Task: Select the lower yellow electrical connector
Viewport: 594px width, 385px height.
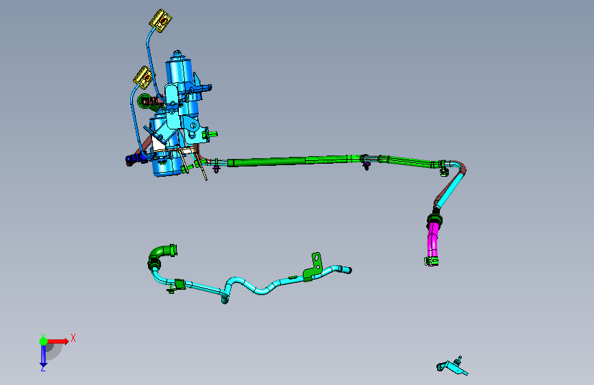Action: click(143, 77)
